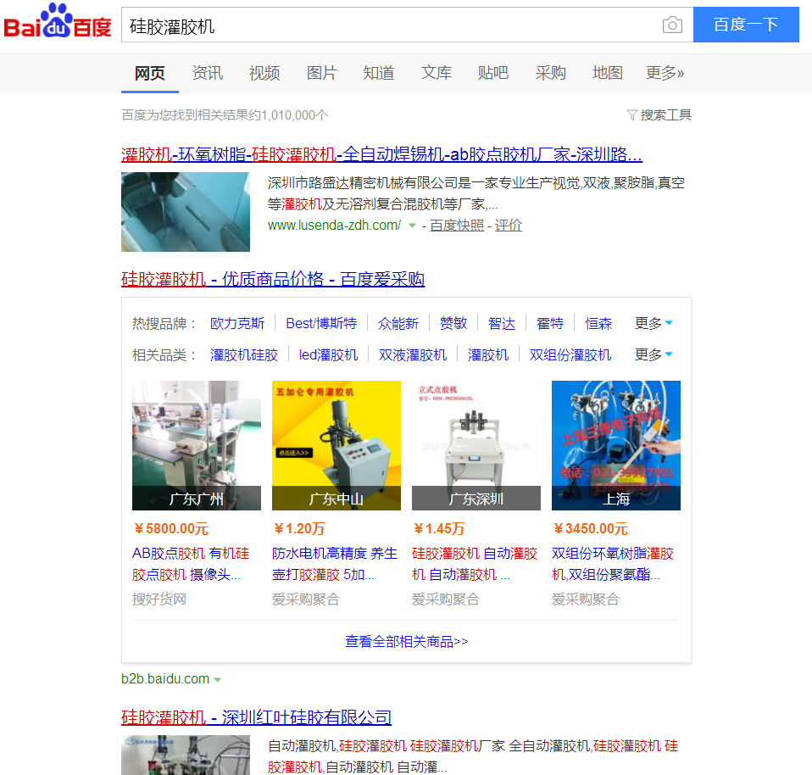Viewport: 812px width, 775px height.
Task: Click the lusenda result thumbnail image
Action: (x=186, y=212)
